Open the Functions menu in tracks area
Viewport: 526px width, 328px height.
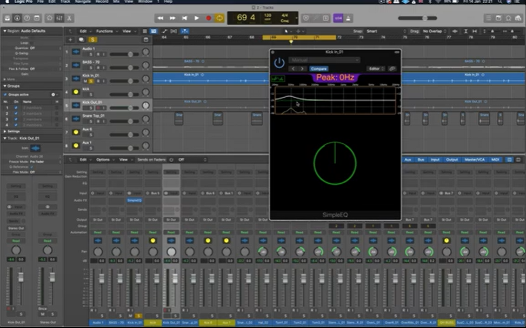click(x=106, y=31)
